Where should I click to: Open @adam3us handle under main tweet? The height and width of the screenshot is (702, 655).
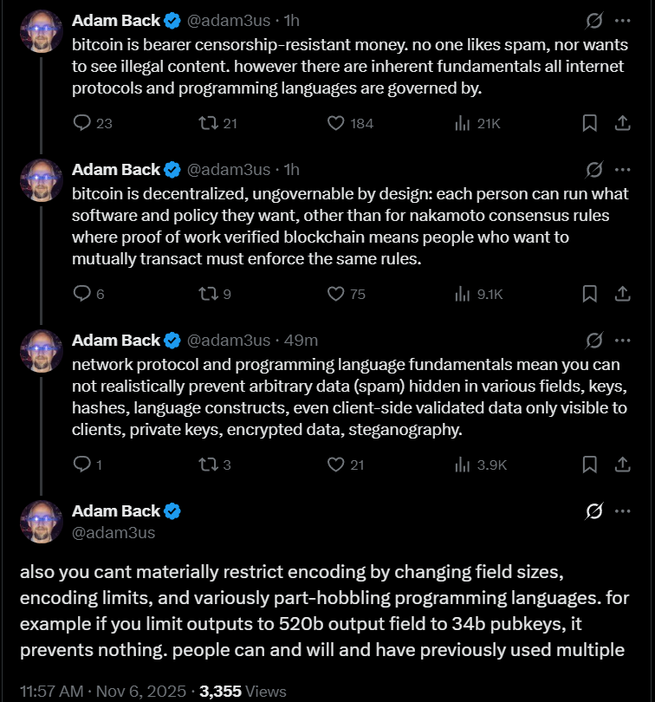coord(113,533)
